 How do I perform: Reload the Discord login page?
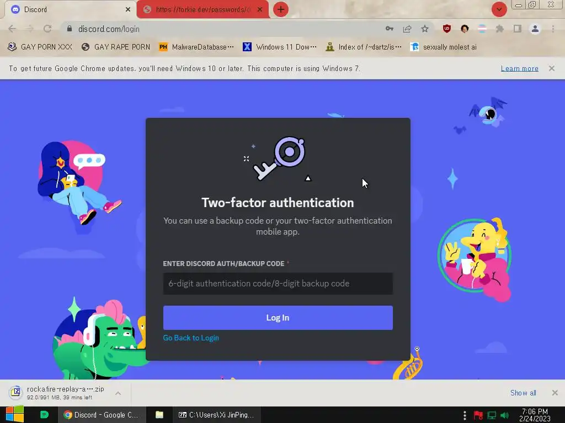click(47, 29)
